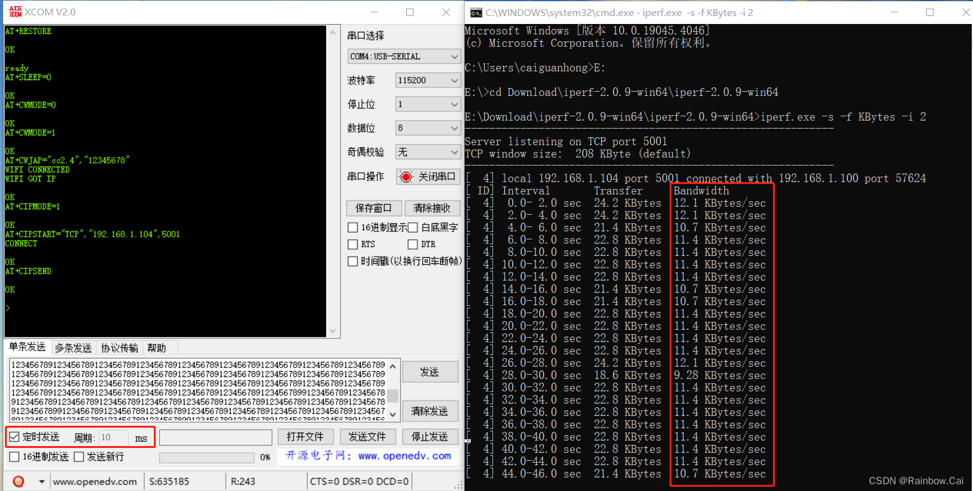
Task: Expand the parity dropdown showing 无
Action: click(428, 152)
